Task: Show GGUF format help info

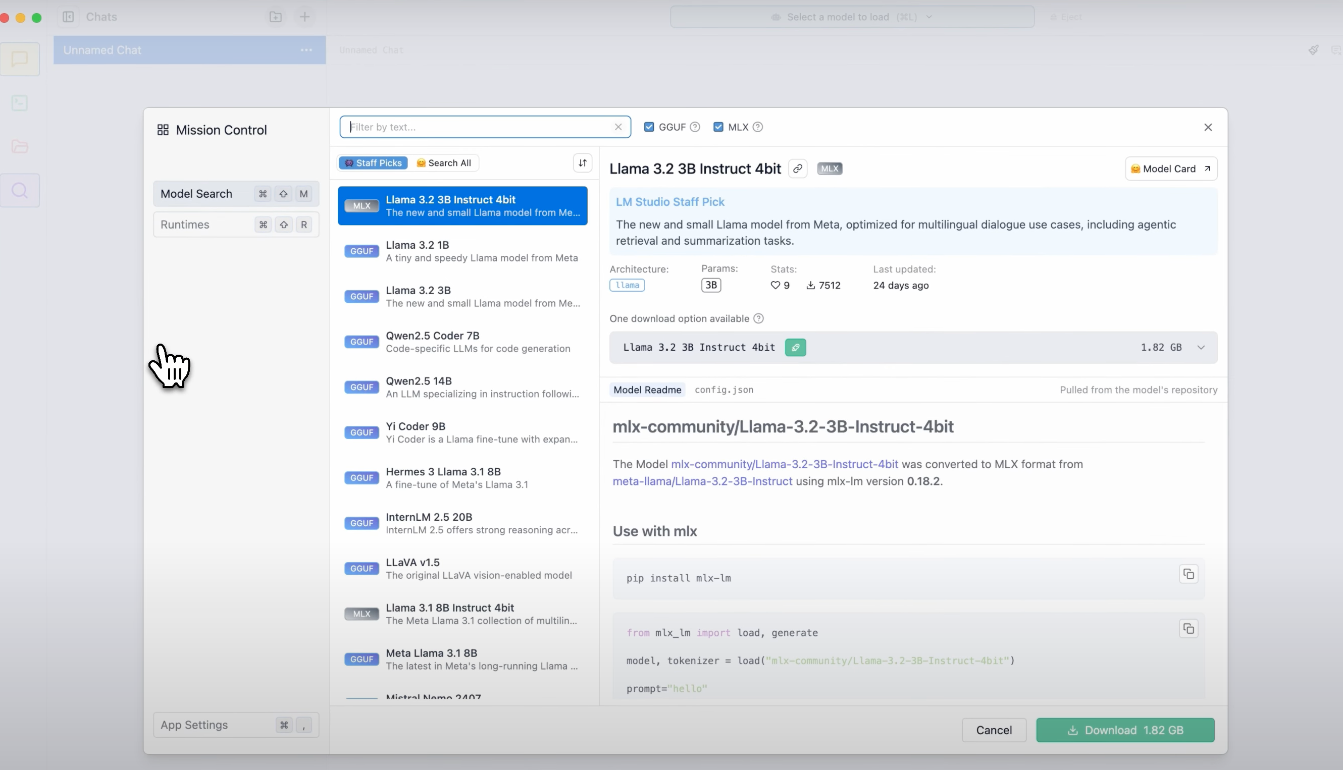Action: 695,127
